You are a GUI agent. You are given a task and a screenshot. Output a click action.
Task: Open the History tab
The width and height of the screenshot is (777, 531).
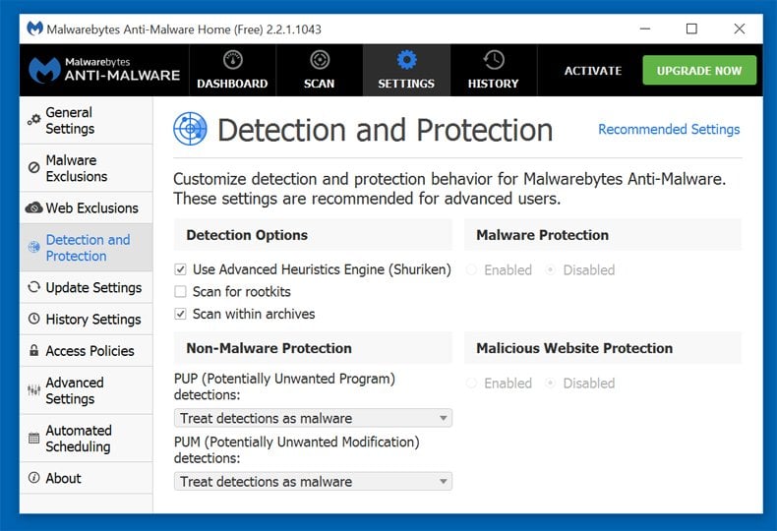[494, 70]
